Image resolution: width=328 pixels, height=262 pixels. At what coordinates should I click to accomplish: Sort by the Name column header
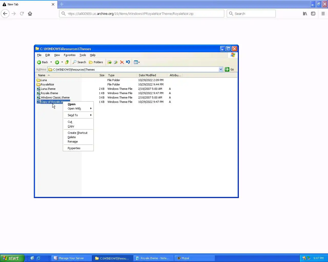[x=58, y=75]
